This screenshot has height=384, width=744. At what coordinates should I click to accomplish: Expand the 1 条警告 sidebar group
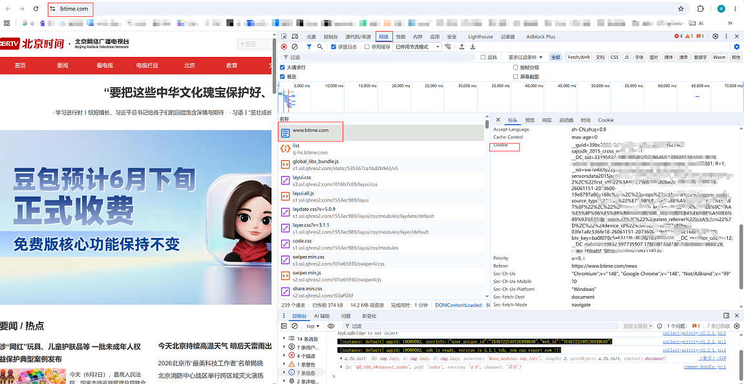click(284, 365)
